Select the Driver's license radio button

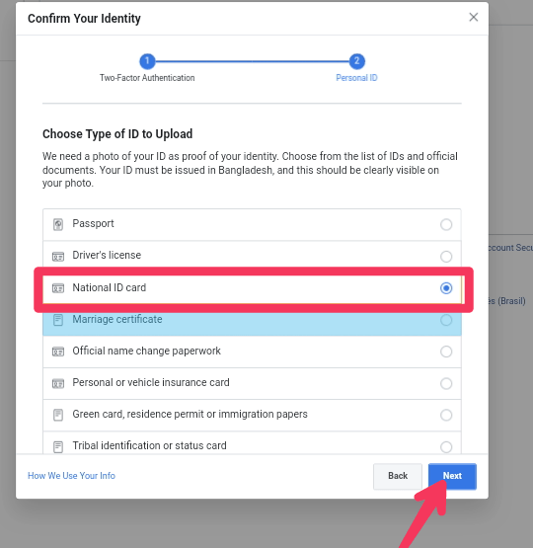[x=446, y=257]
